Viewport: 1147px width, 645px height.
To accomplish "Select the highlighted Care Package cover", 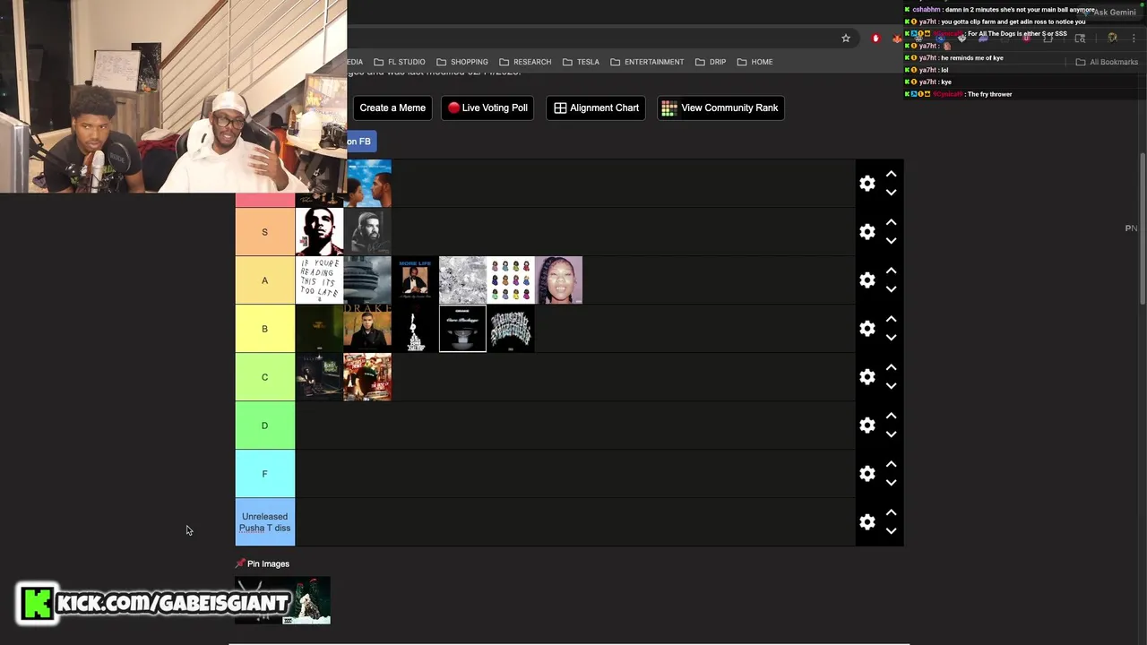I will (462, 329).
